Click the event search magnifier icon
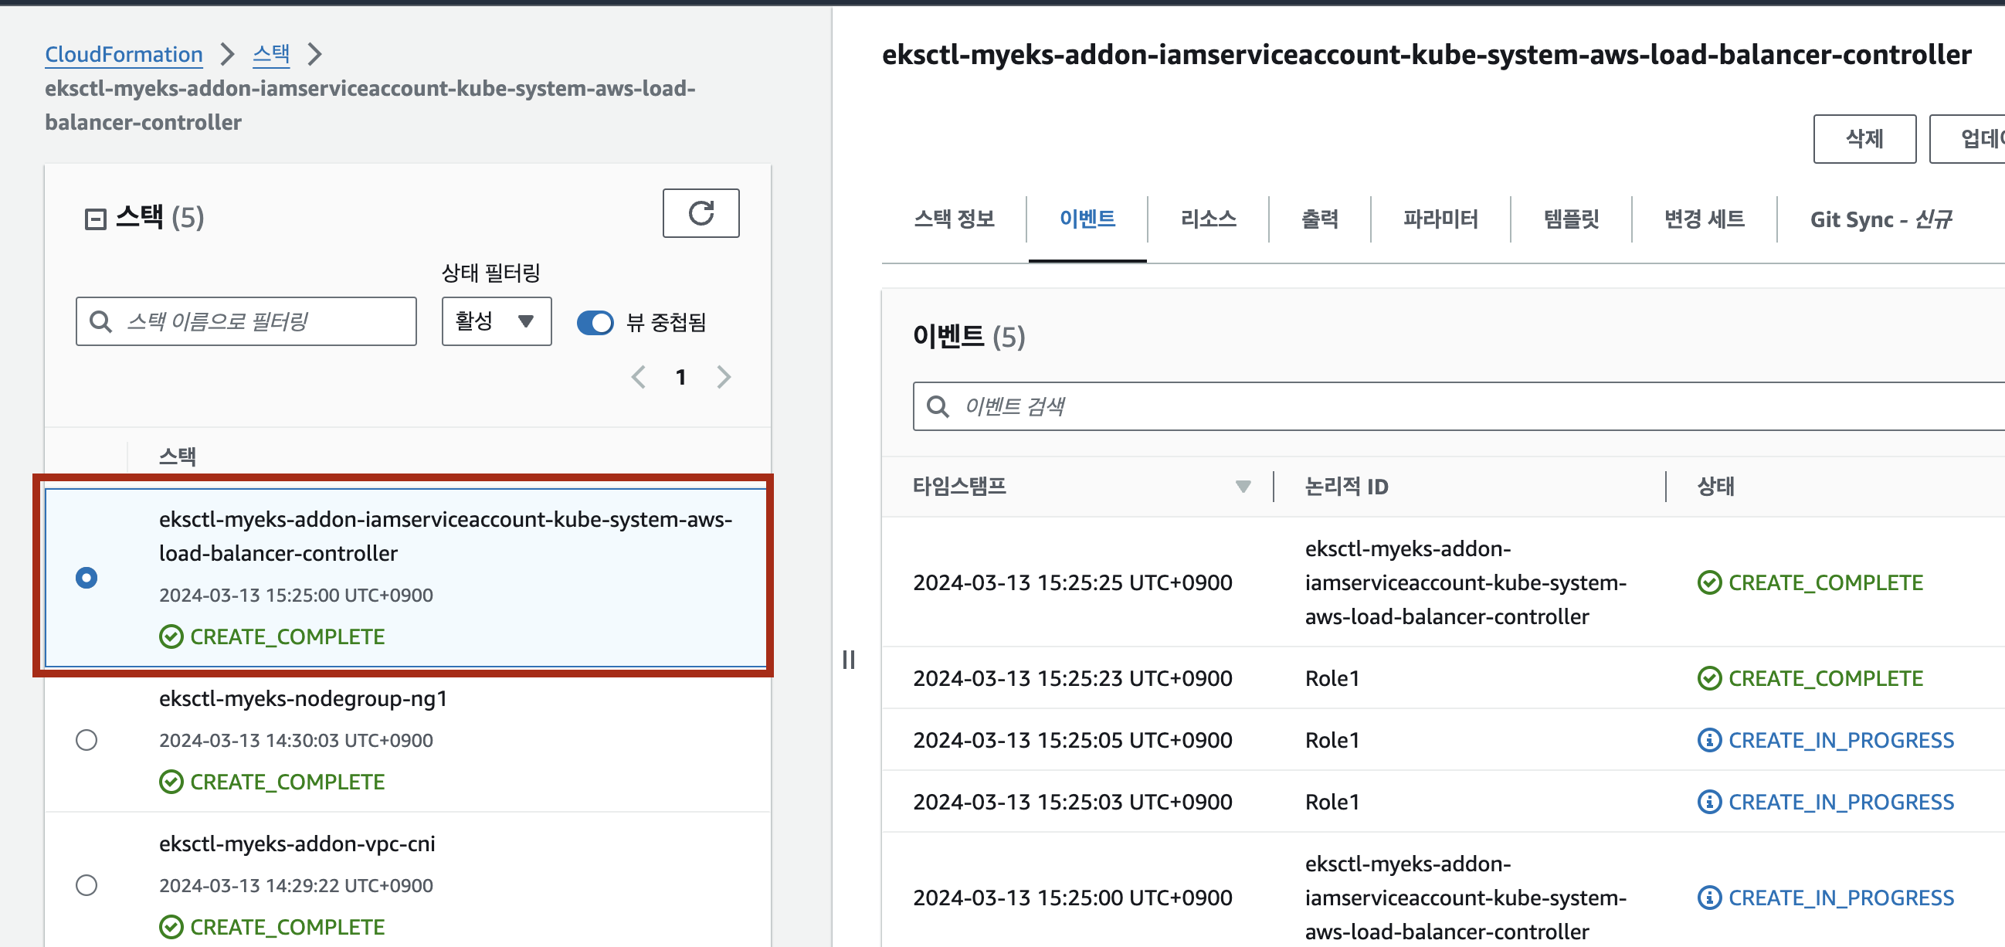 click(x=937, y=406)
